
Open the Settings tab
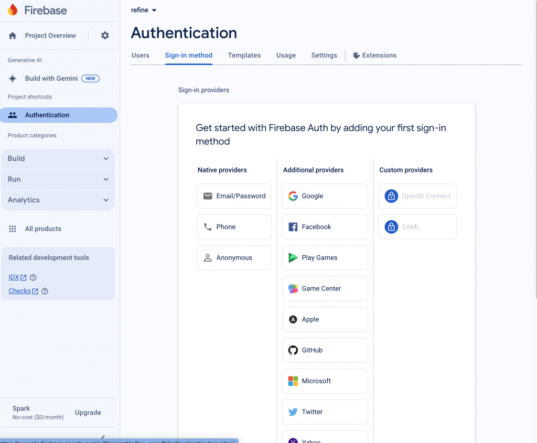tap(324, 55)
